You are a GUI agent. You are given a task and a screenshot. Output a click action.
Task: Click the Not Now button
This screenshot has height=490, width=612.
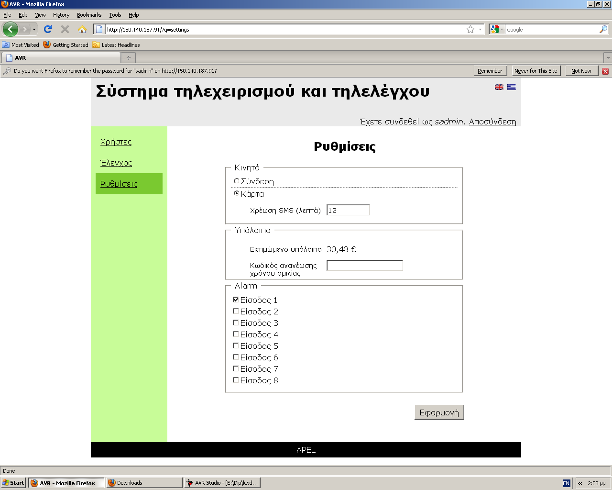point(581,71)
